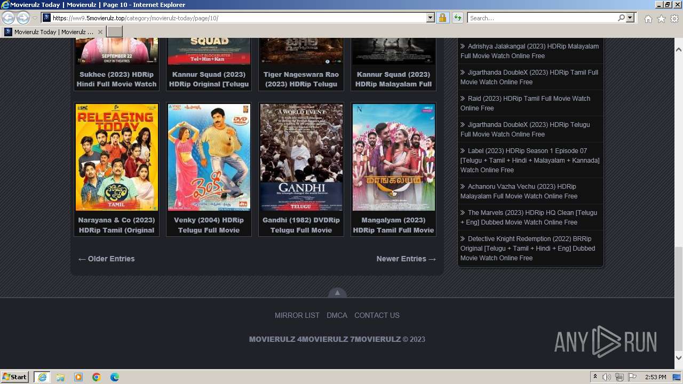
Task: Open MOVIERULZ footer link
Action: pyautogui.click(x=272, y=339)
